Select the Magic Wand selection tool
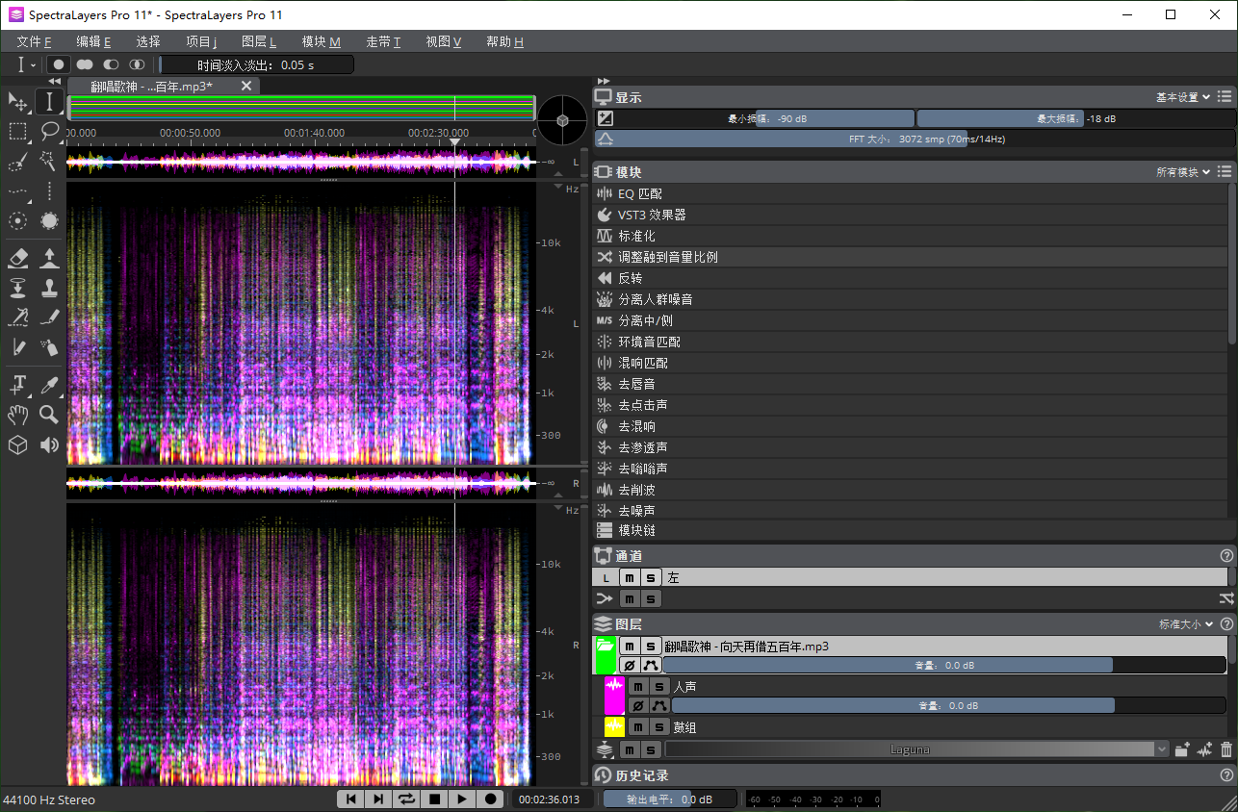 49,161
